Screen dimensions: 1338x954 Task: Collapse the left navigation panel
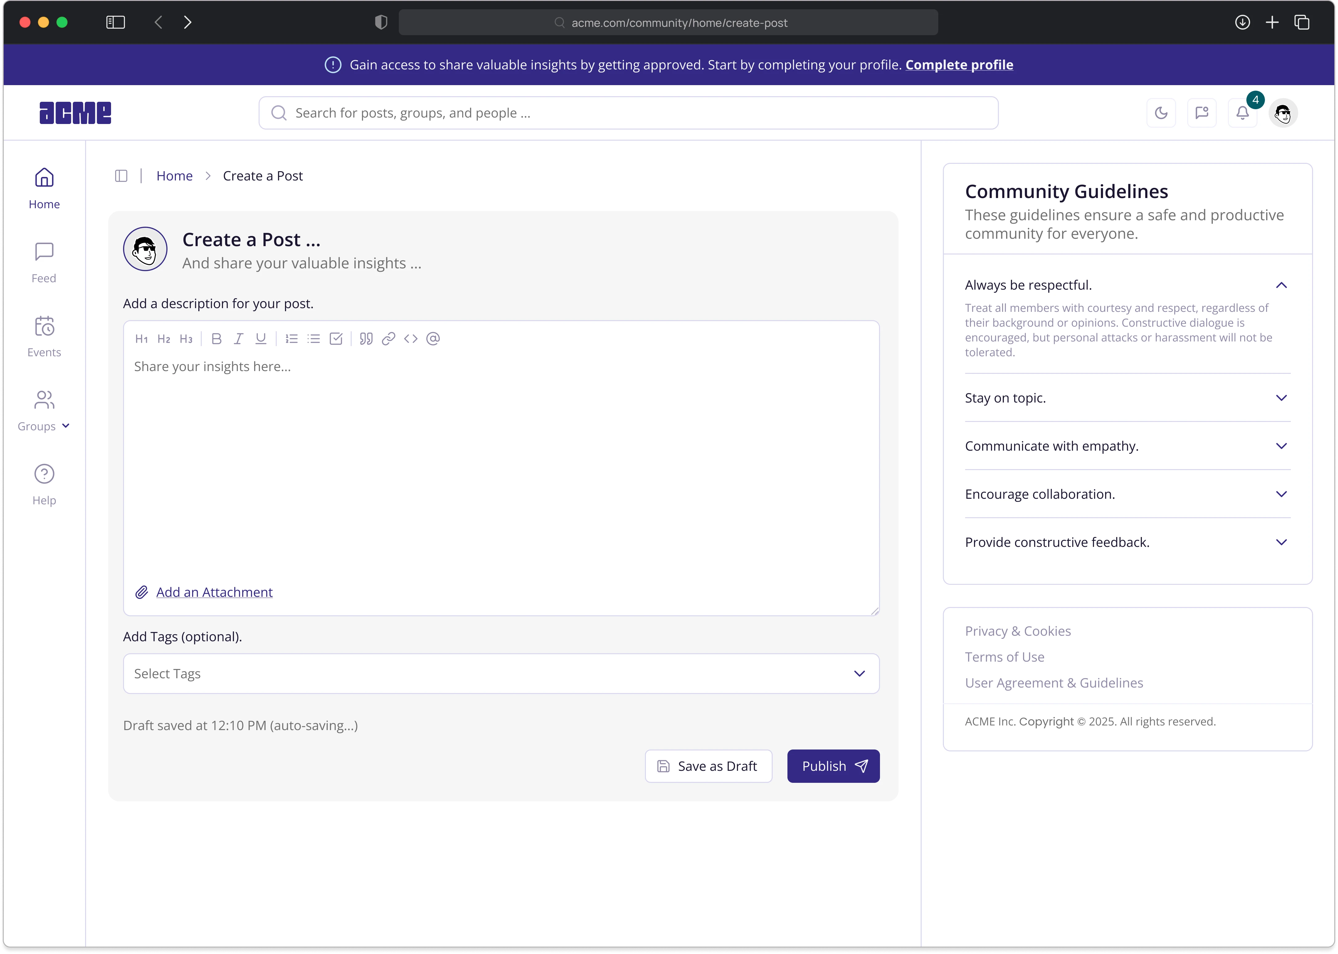(x=121, y=176)
